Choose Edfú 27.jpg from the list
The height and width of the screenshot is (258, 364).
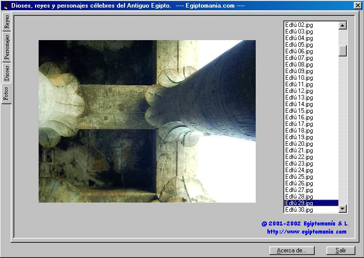coord(311,190)
